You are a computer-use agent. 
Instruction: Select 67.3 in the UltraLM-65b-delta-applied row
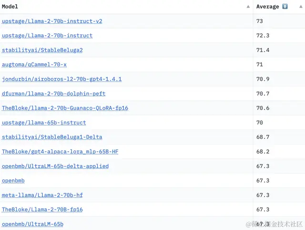click(263, 166)
